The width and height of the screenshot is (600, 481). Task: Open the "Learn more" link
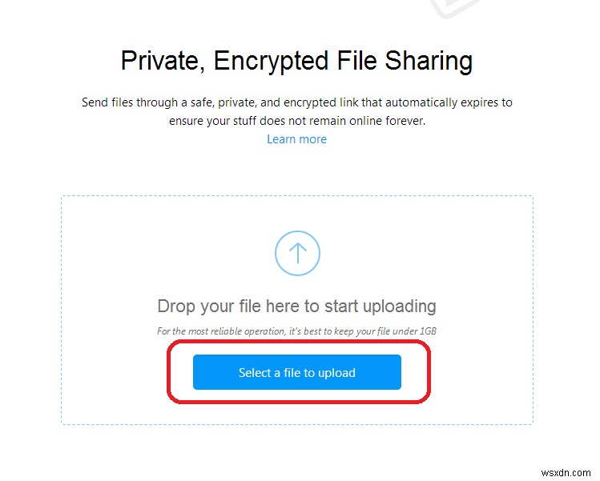(x=296, y=139)
